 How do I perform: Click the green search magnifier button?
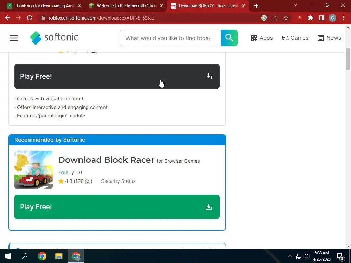(x=229, y=38)
